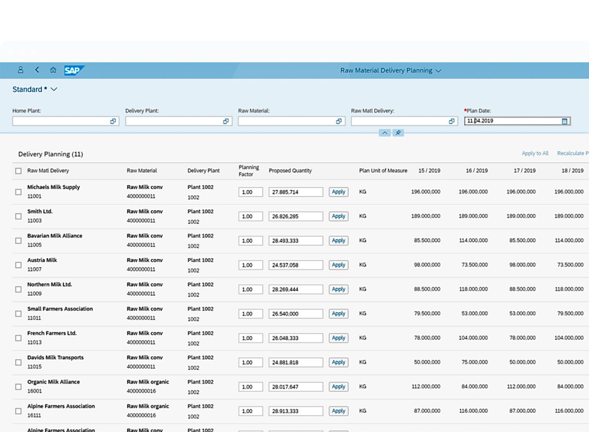Image resolution: width=589 pixels, height=432 pixels.
Task: Pin the filter header bar
Action: 398,133
